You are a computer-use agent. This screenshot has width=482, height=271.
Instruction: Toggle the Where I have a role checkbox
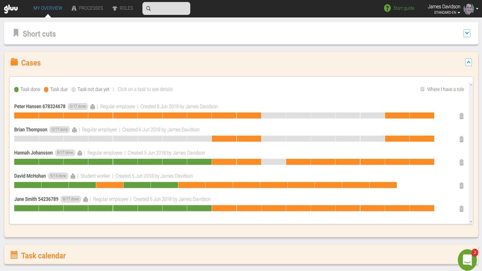tap(422, 89)
